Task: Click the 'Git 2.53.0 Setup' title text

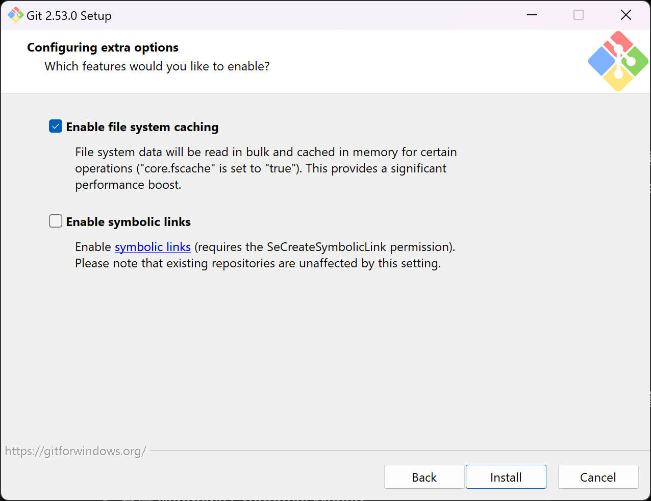Action: click(69, 16)
